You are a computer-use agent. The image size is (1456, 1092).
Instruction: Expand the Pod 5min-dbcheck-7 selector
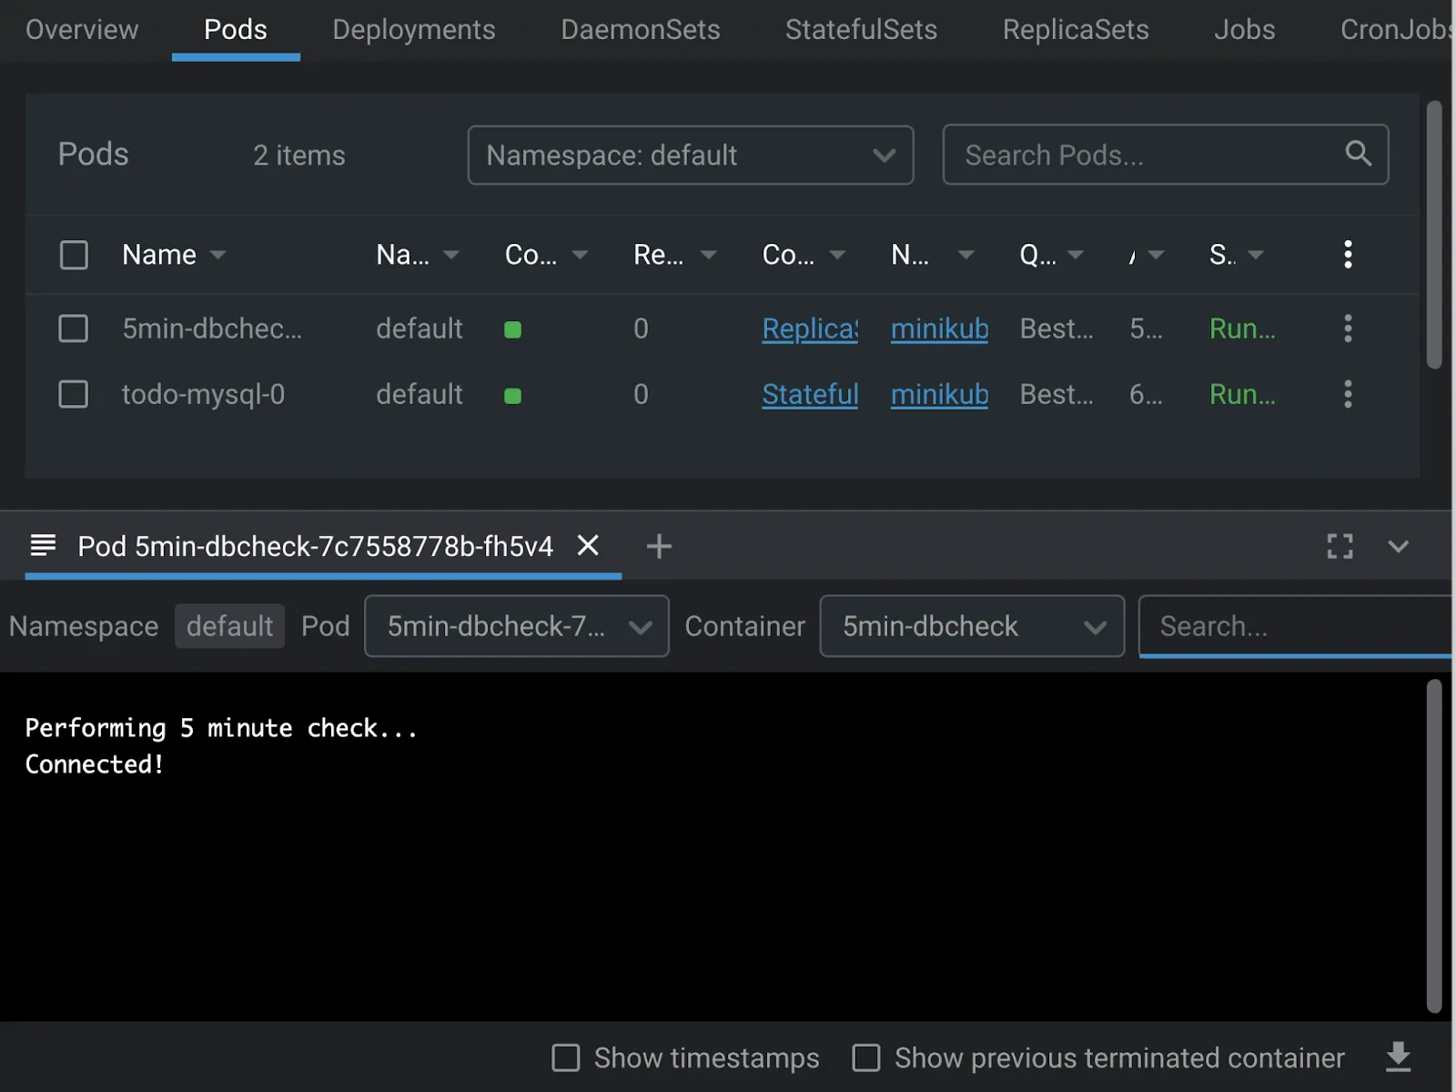tap(516, 626)
